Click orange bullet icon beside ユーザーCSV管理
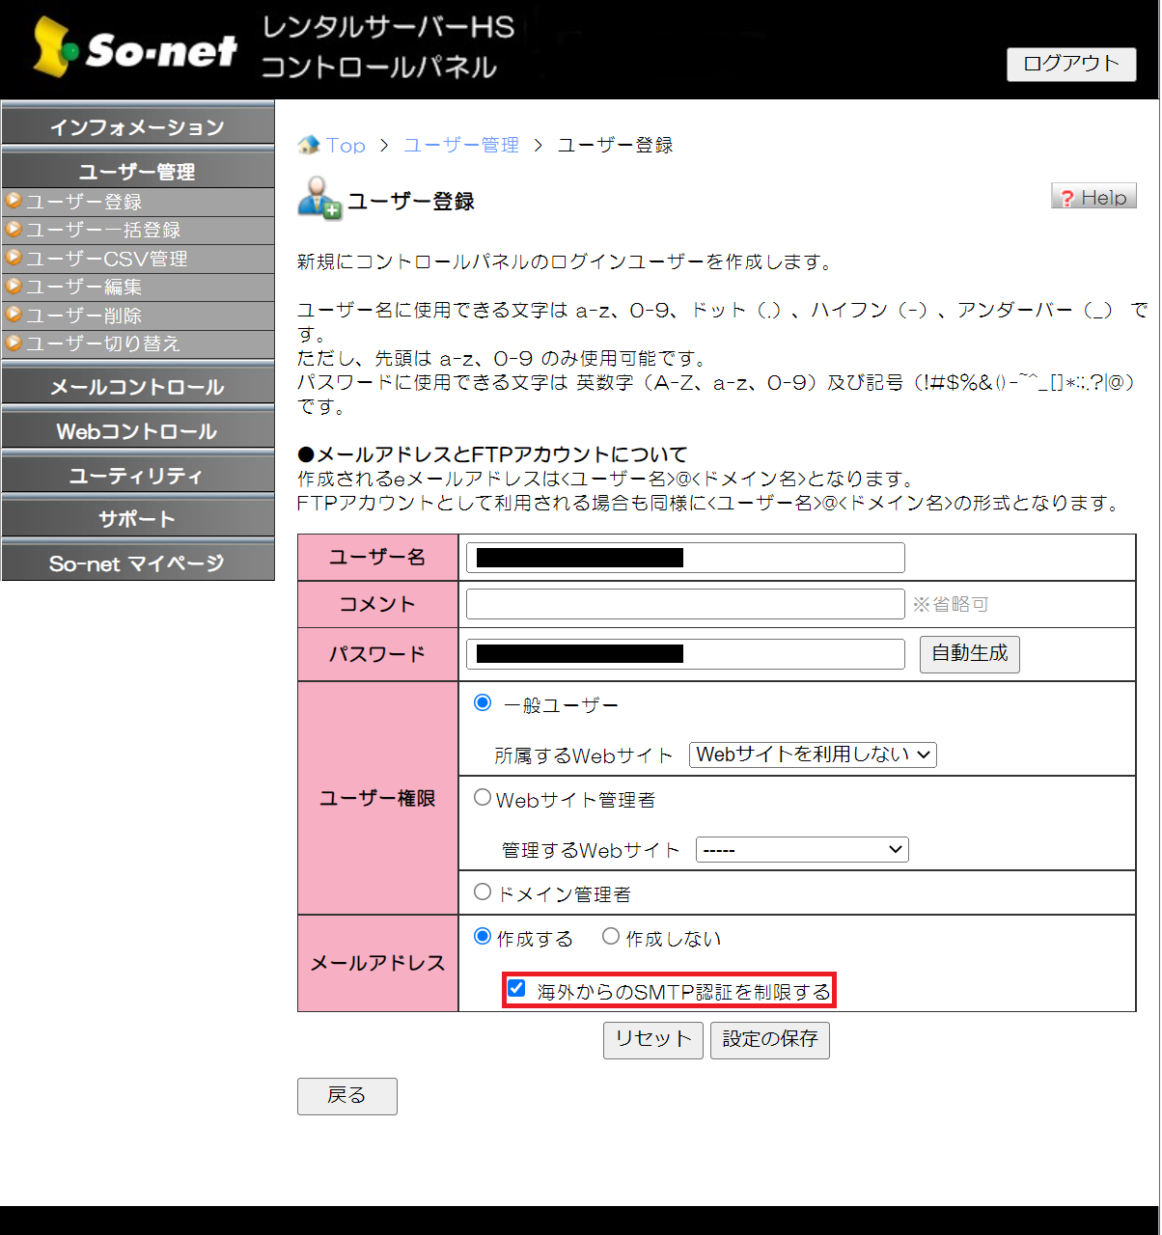The height and width of the screenshot is (1235, 1162). tap(14, 258)
